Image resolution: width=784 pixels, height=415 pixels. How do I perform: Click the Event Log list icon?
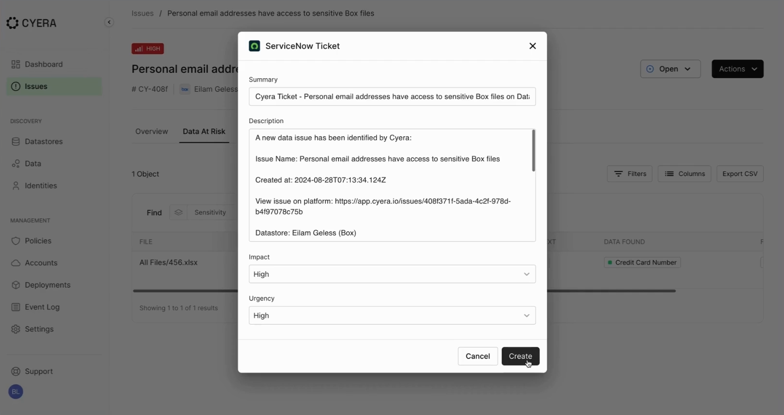(x=15, y=307)
